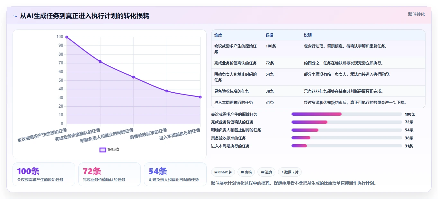The image size is (438, 199).
Task: Click x-axis label 具备验收标准的任务
Action: (x=148, y=134)
